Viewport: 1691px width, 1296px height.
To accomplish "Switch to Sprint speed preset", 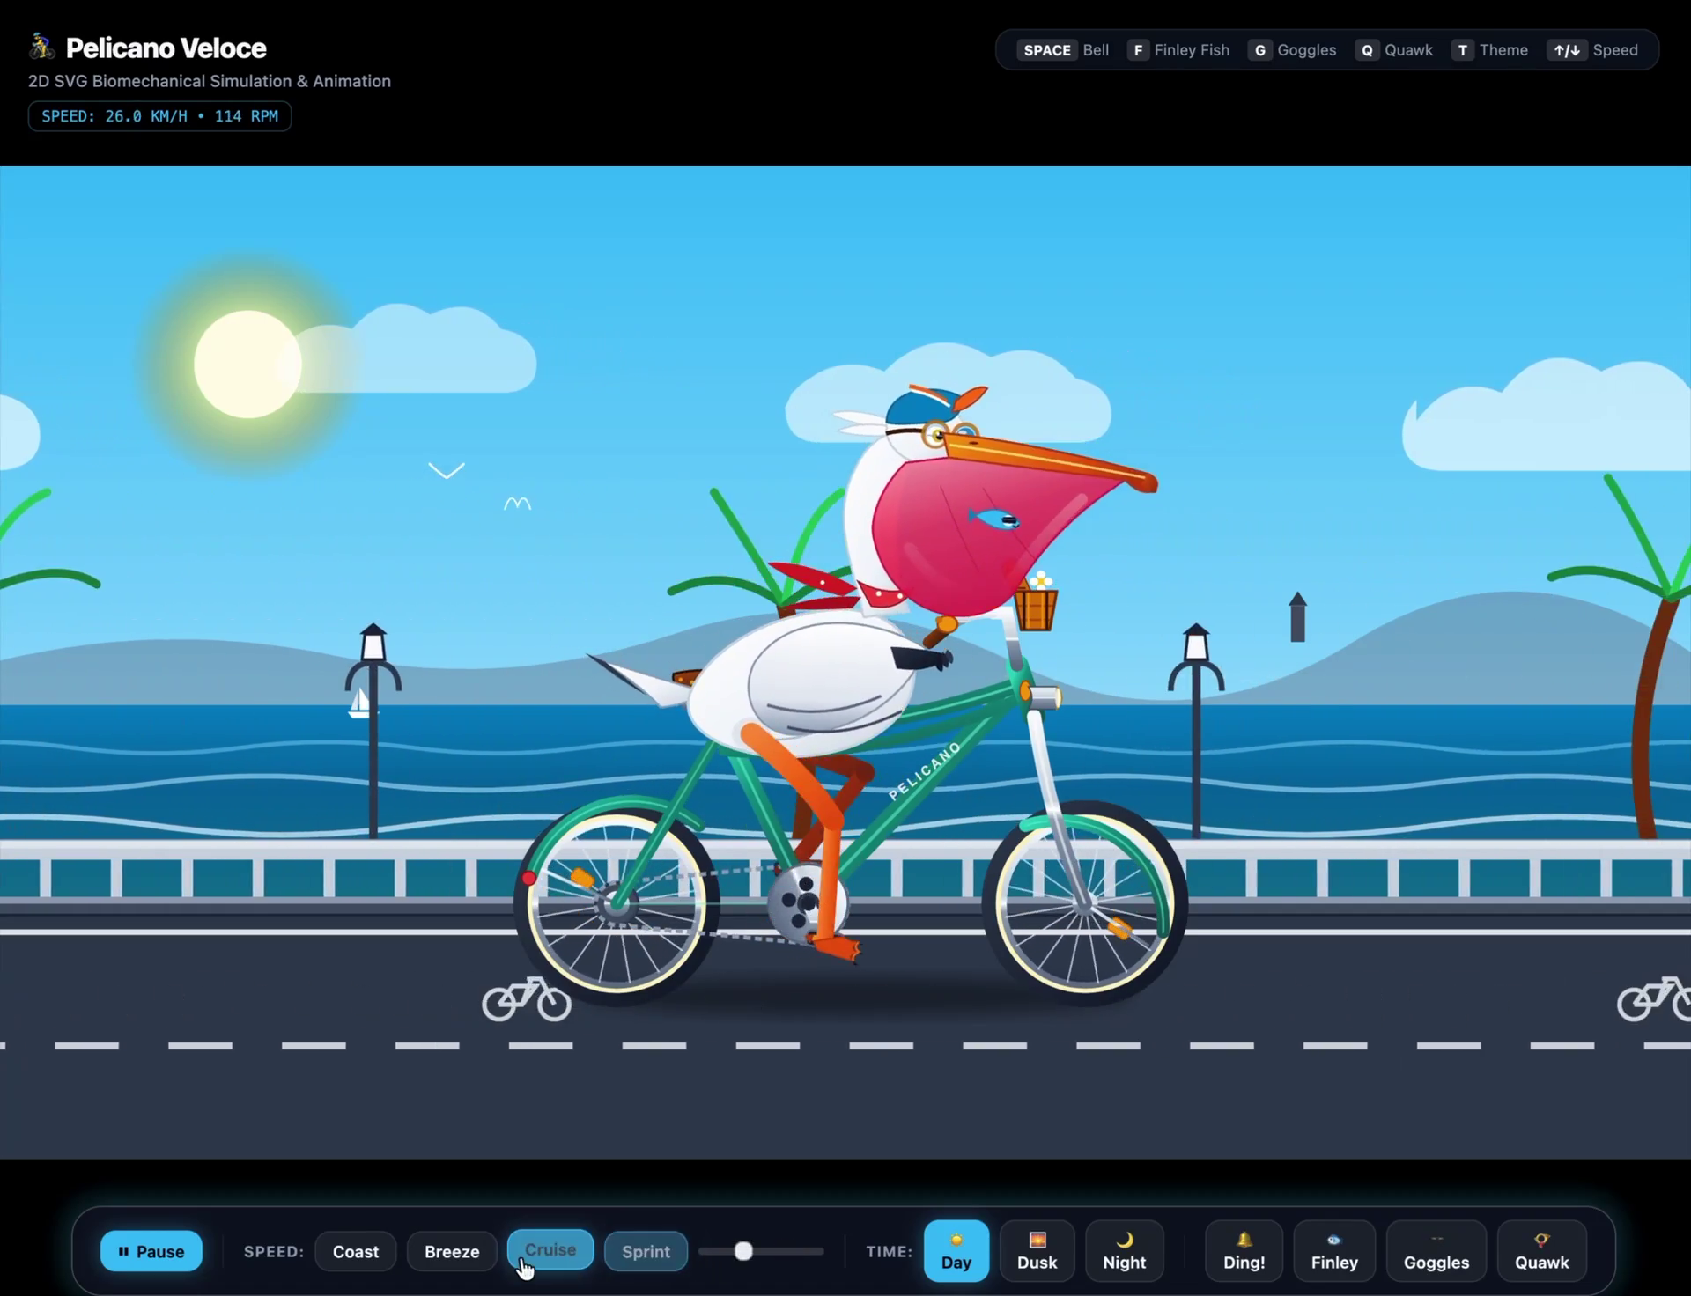I will (x=646, y=1251).
